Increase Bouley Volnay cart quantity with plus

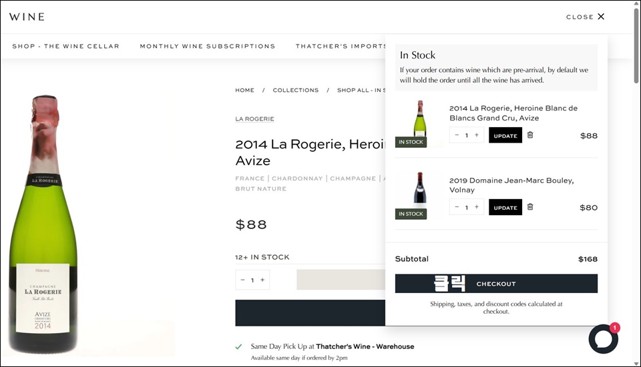point(477,206)
